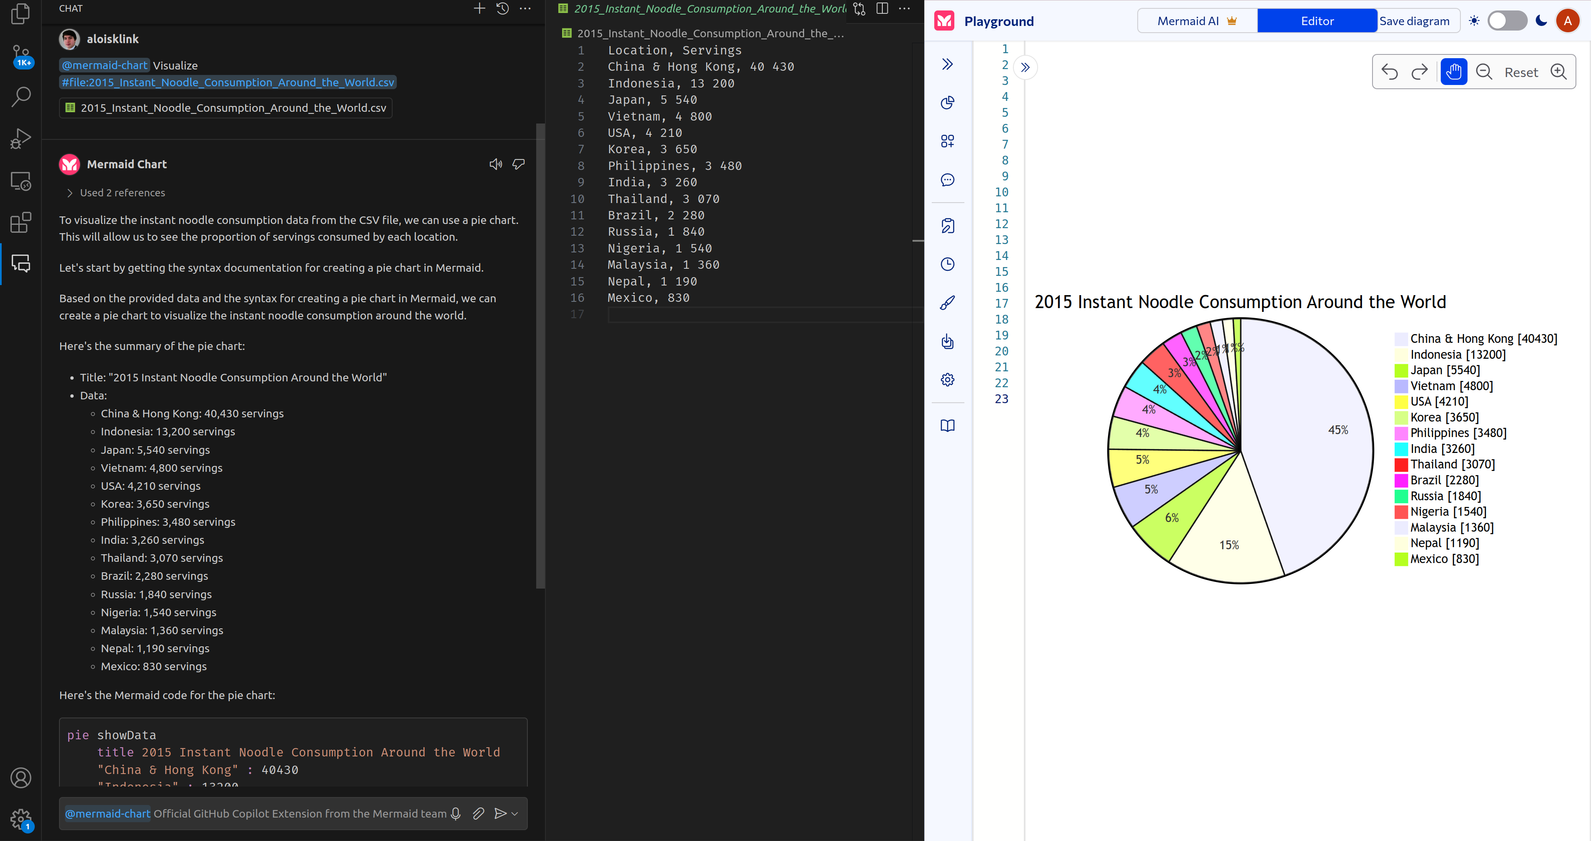Open send options dropdown arrow

[x=514, y=814]
